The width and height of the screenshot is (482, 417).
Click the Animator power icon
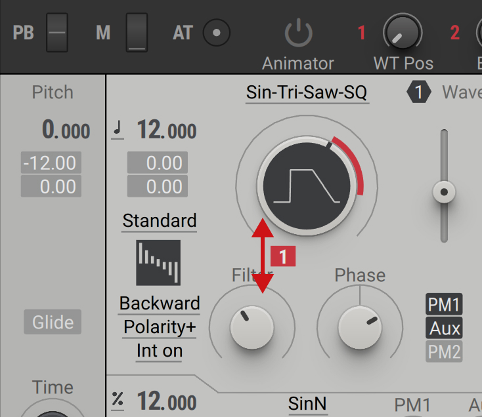[298, 33]
